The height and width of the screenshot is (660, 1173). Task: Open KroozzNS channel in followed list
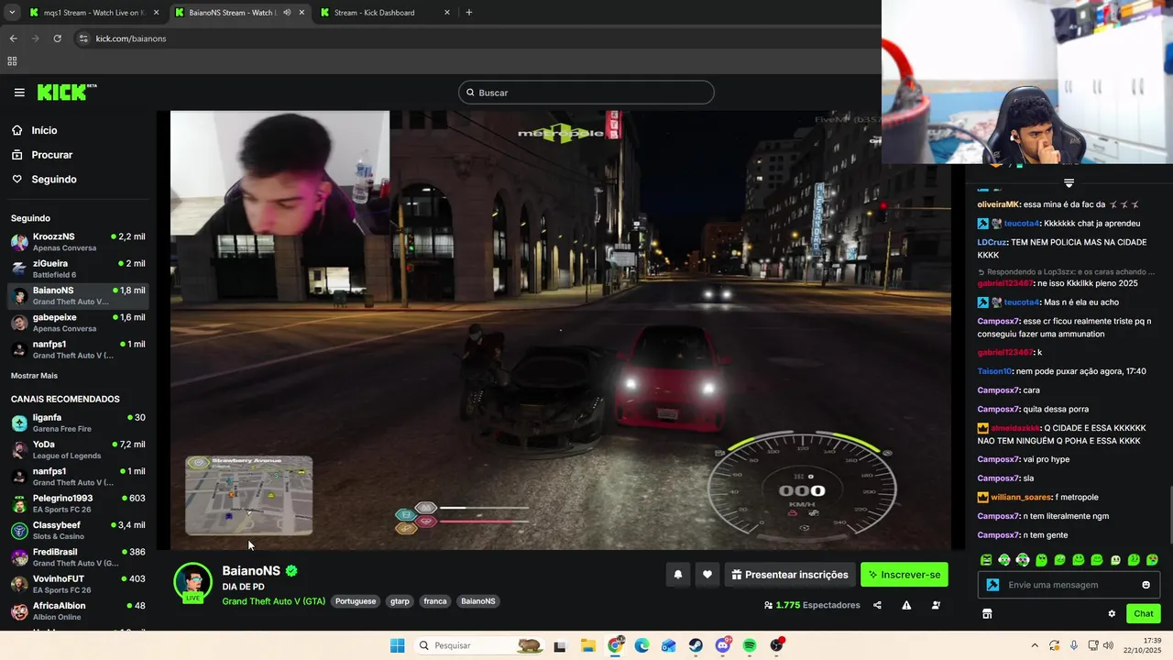(x=78, y=242)
